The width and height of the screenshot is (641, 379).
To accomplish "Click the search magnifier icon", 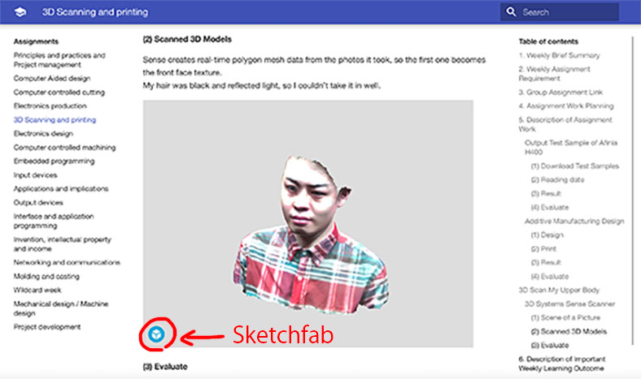I will 511,12.
